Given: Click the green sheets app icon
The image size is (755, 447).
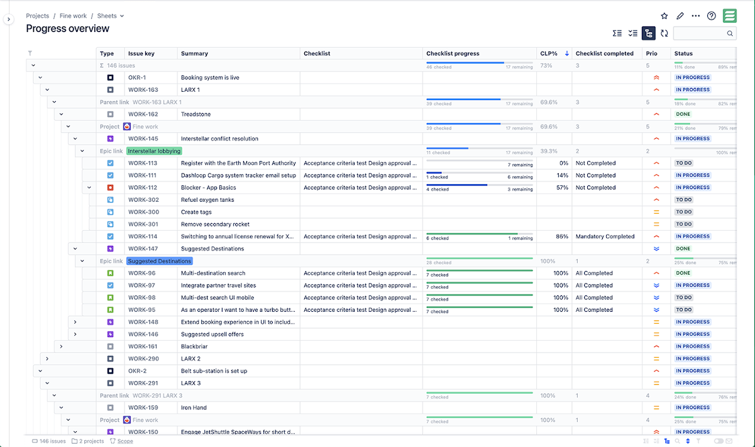Looking at the screenshot, I should 729,16.
